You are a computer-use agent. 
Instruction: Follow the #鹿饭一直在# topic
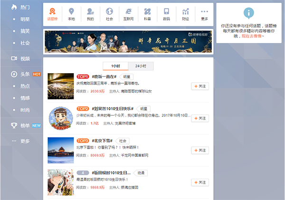(200, 86)
